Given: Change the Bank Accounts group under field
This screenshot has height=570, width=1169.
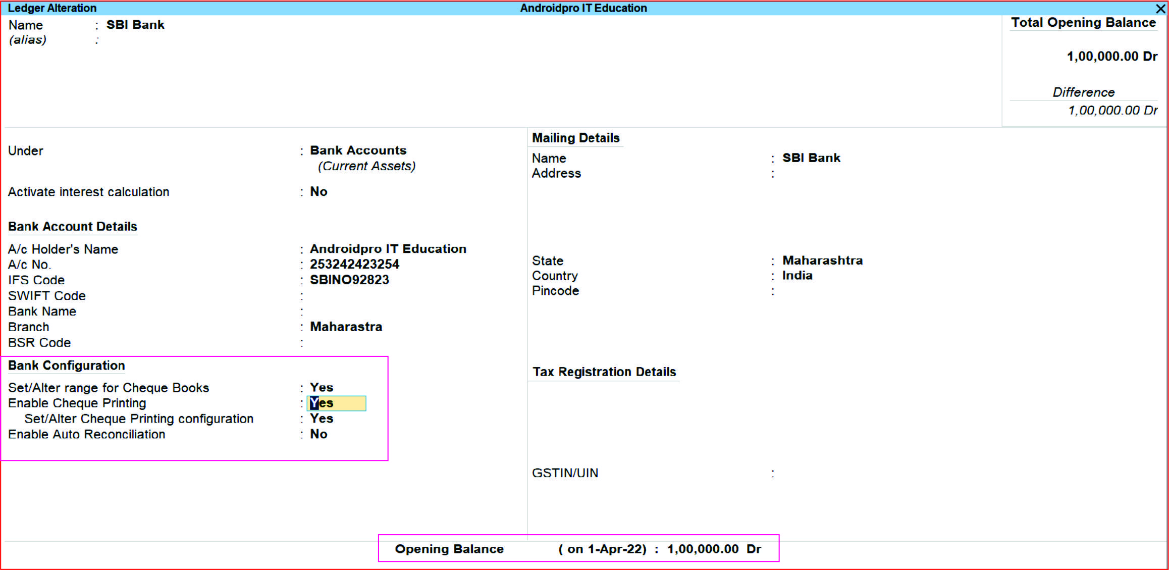Looking at the screenshot, I should click(358, 150).
